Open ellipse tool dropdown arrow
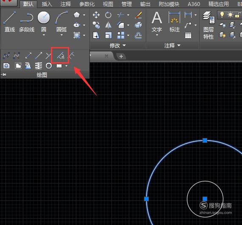This screenshot has height=225, width=242. point(84,25)
